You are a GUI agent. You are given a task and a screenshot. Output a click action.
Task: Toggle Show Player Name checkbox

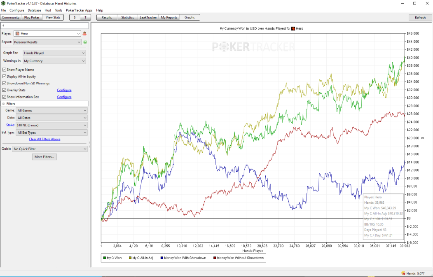coord(4,70)
